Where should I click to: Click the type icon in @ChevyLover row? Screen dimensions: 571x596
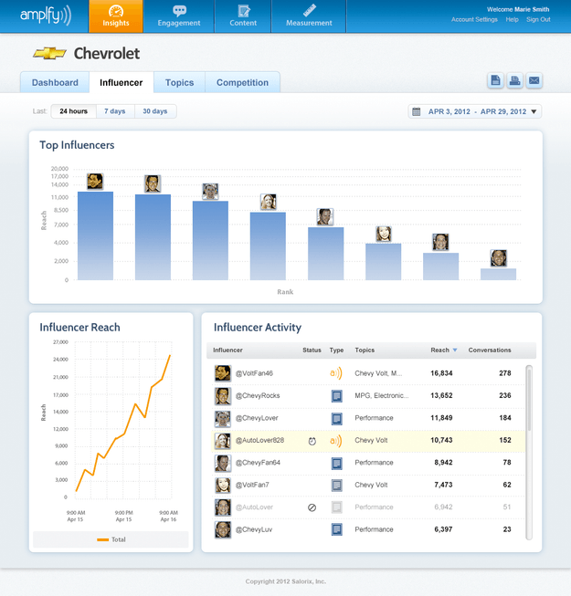point(337,419)
